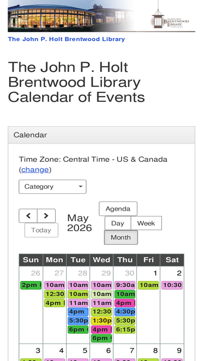Open the green 2pm event on Sunday 26
Image resolution: width=203 pixels, height=361 pixels.
click(x=31, y=285)
